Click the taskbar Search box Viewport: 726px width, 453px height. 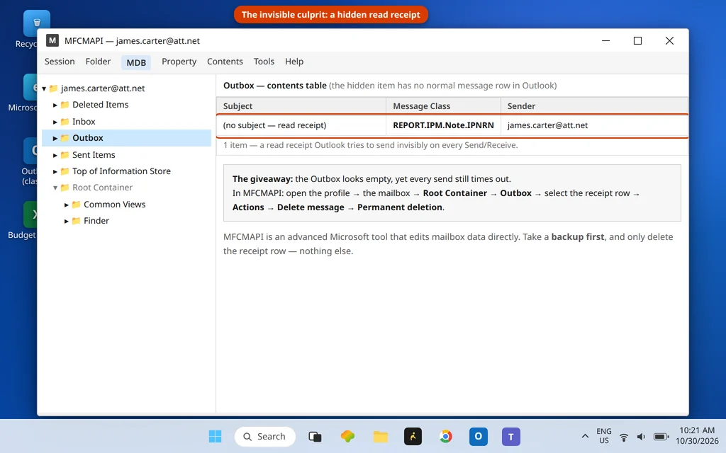click(x=265, y=436)
